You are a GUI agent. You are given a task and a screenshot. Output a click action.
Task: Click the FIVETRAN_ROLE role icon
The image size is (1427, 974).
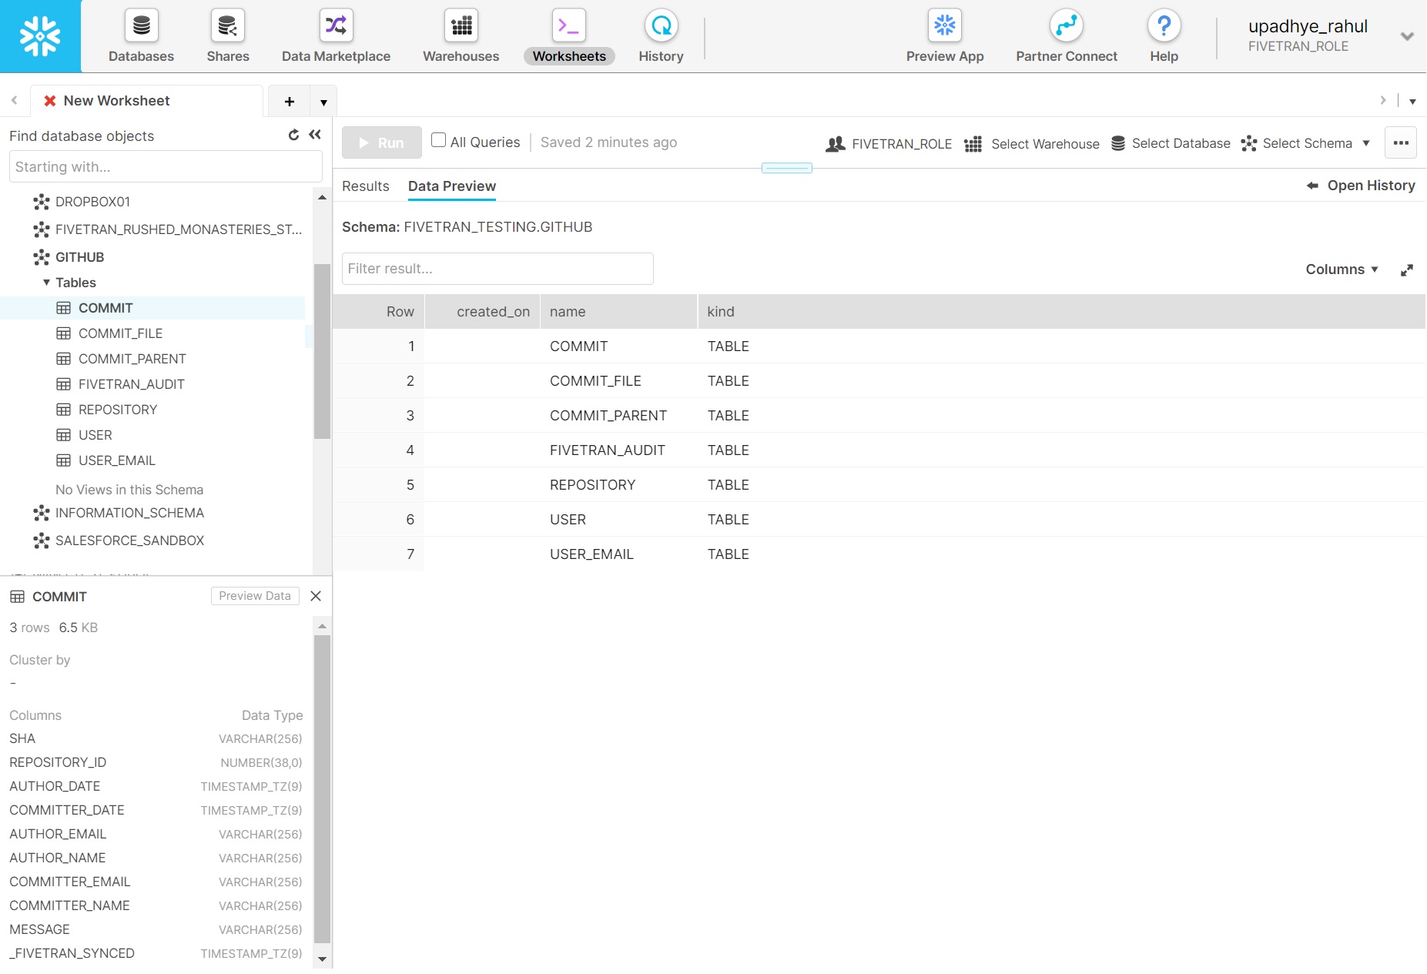(836, 144)
